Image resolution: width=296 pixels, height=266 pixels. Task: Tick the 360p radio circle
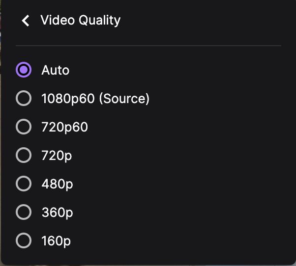24,213
